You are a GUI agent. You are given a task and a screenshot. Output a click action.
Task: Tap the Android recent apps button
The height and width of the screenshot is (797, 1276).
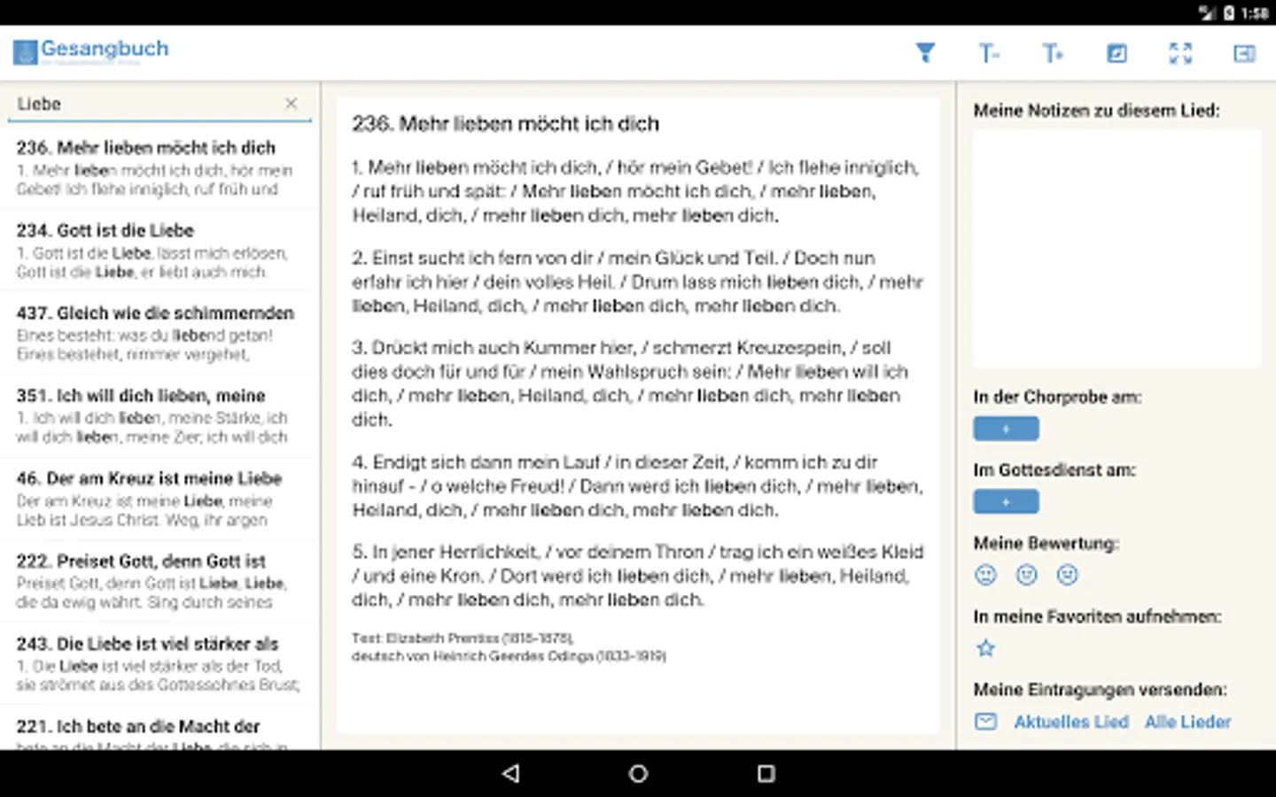click(x=766, y=773)
